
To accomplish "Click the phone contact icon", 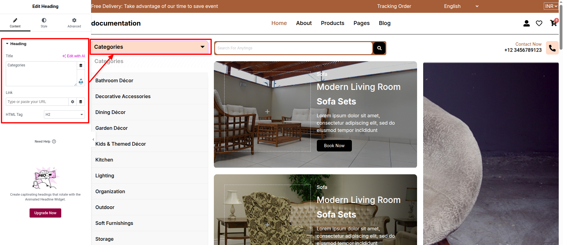I will click(x=552, y=48).
